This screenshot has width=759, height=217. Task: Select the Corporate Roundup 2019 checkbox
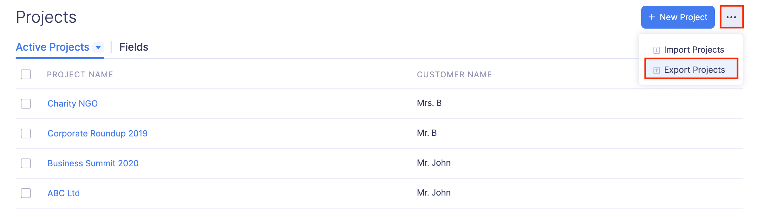click(26, 134)
